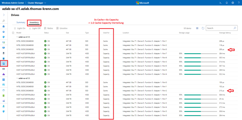Click storage usage bar in the 27.5 ms row
Image resolution: width=242 pixels, height=120 pixels.
[201, 107]
